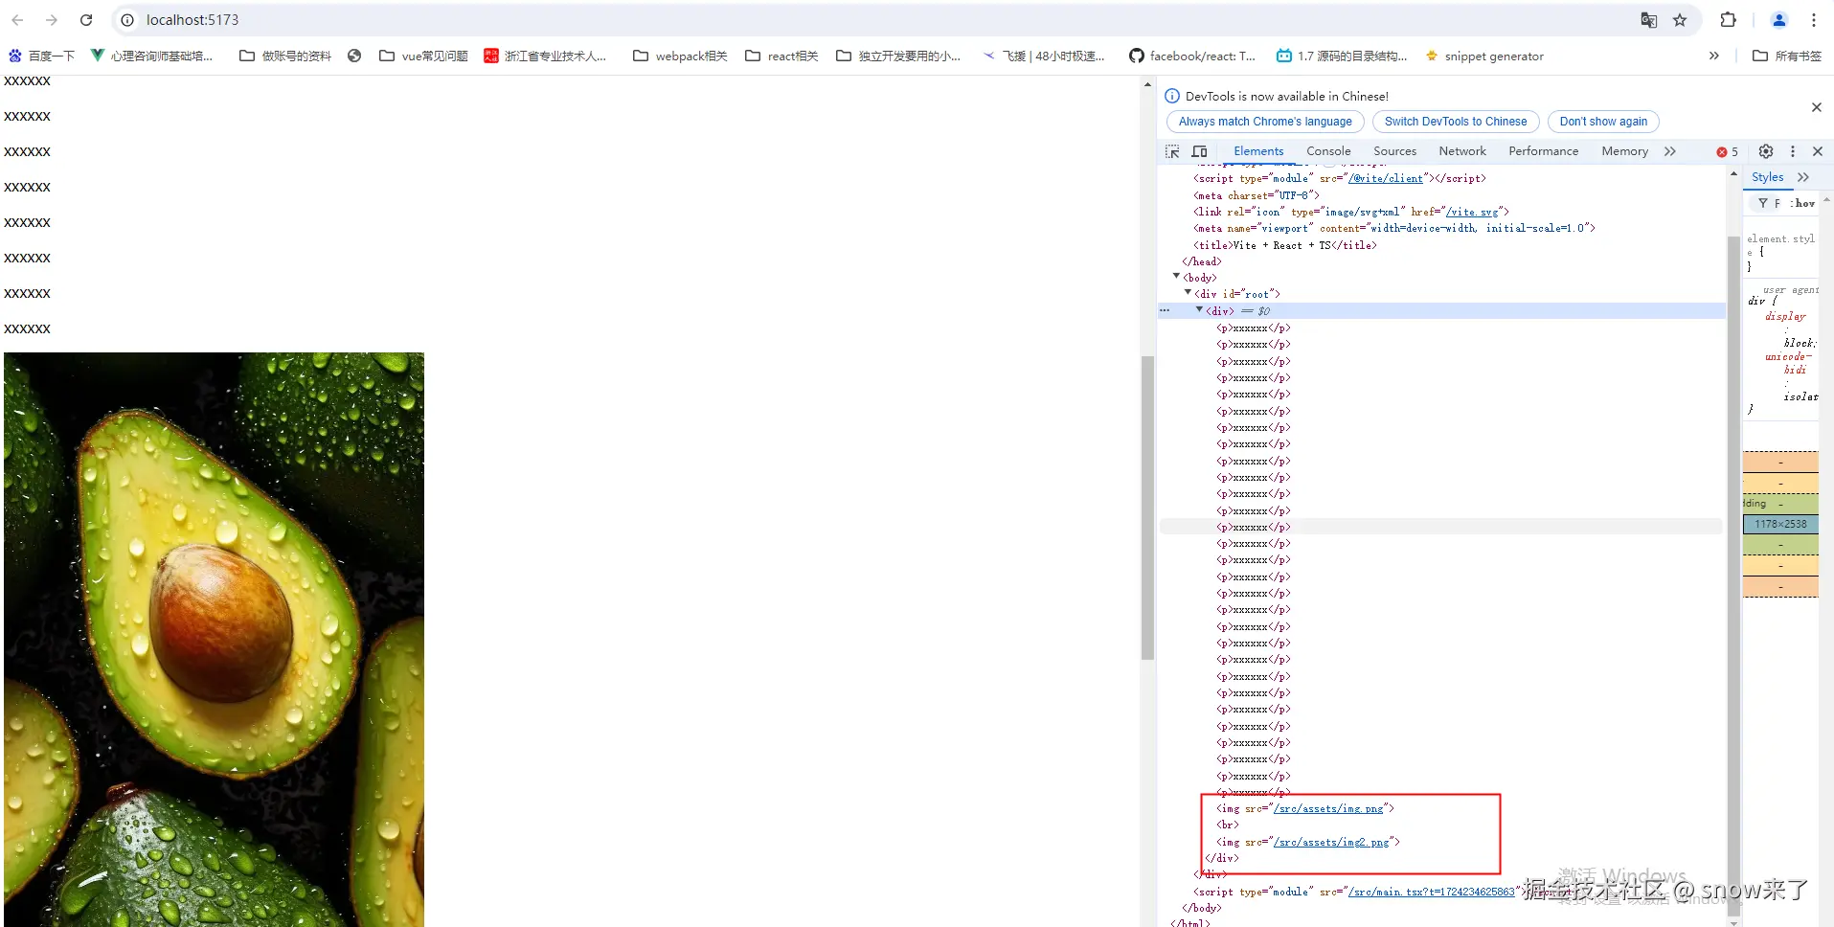Toggle the :hov element state panel
Viewport: 1834px width, 927px height.
click(1802, 203)
